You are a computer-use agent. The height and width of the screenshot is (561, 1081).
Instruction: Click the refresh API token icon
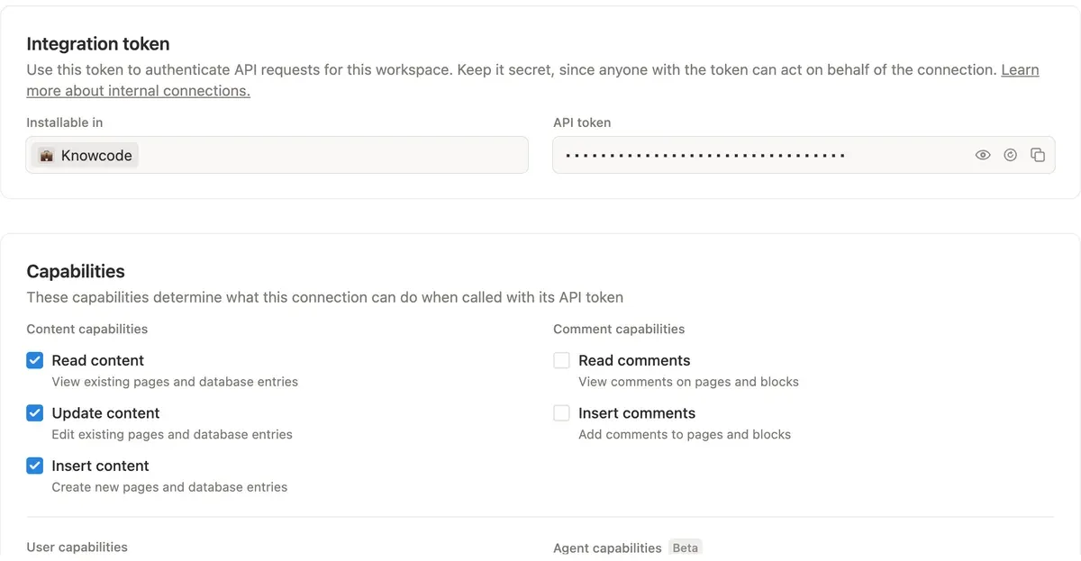coord(1011,155)
